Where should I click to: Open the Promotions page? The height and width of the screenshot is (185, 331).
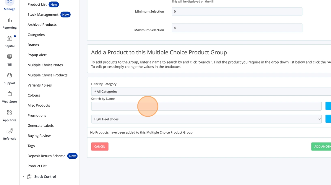[x=37, y=116]
